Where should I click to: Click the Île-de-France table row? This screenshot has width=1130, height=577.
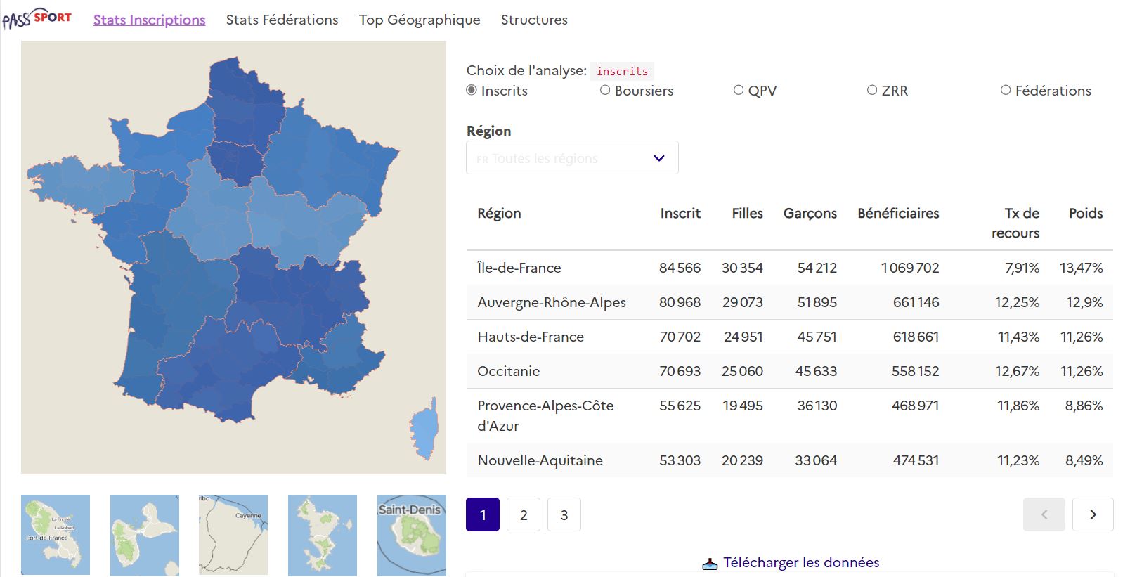tap(789, 268)
